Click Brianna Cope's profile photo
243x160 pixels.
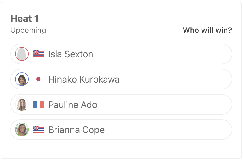tap(22, 130)
